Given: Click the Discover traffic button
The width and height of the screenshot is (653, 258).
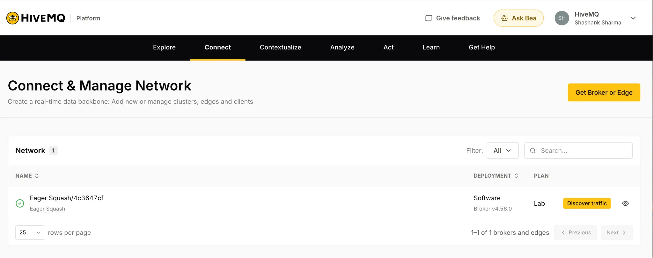Looking at the screenshot, I should coord(587,203).
